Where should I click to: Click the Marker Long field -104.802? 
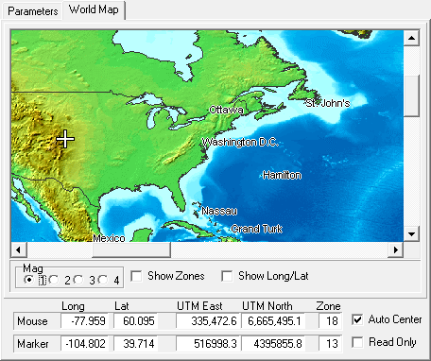85,343
